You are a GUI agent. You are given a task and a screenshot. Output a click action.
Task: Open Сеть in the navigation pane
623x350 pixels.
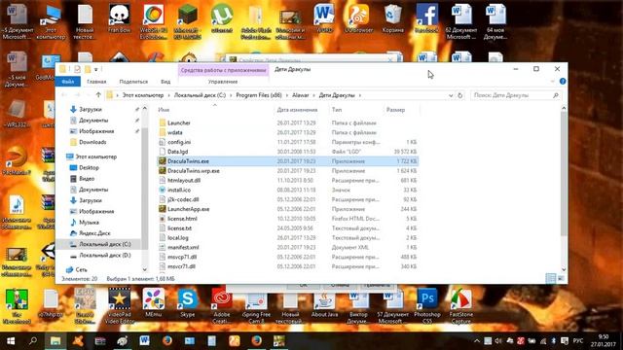point(81,270)
